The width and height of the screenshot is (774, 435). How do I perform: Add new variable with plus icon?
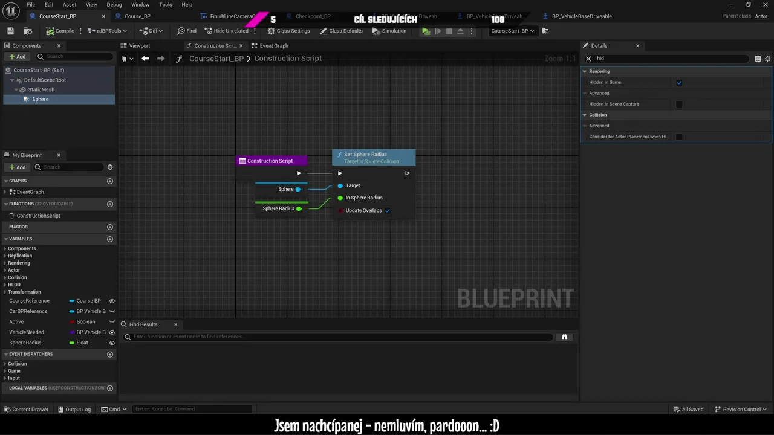click(x=110, y=239)
